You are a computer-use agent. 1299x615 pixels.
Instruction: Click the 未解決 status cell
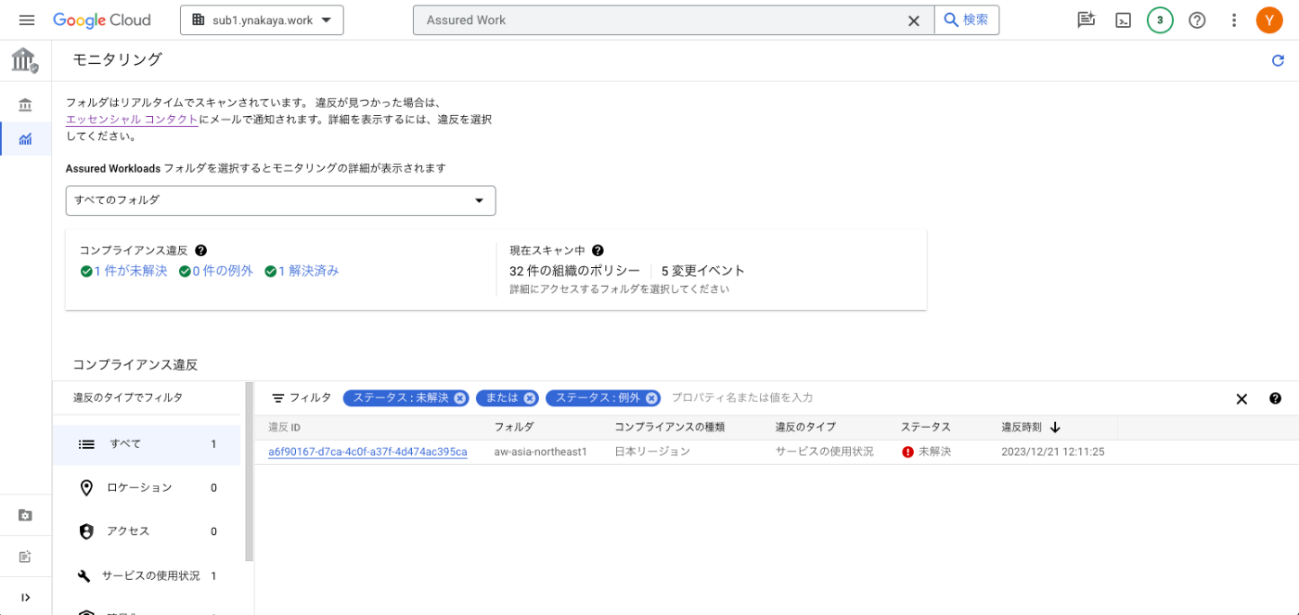pos(927,452)
